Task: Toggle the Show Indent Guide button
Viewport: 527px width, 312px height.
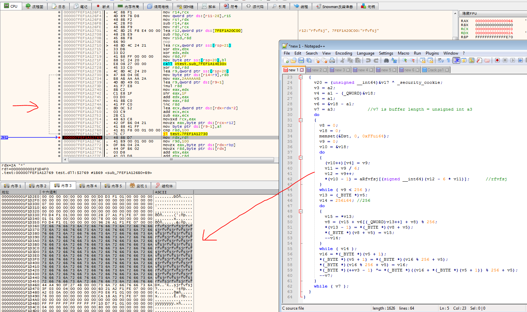Action: 456,60
